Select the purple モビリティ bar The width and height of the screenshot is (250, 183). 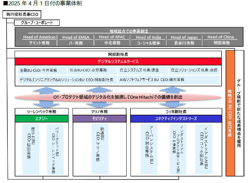pyautogui.click(x=100, y=119)
